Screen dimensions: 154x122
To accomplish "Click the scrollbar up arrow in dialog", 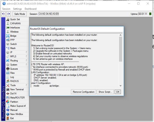I will [120, 35].
